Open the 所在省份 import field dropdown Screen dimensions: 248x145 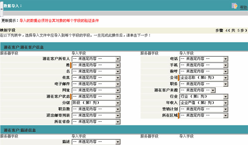[x=96, y=122]
